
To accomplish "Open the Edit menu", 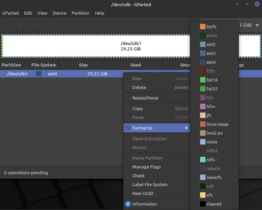I will tap(28, 13).
